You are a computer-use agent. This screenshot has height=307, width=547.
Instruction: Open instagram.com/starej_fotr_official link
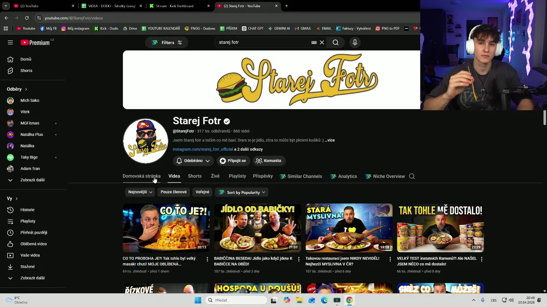pos(203,149)
